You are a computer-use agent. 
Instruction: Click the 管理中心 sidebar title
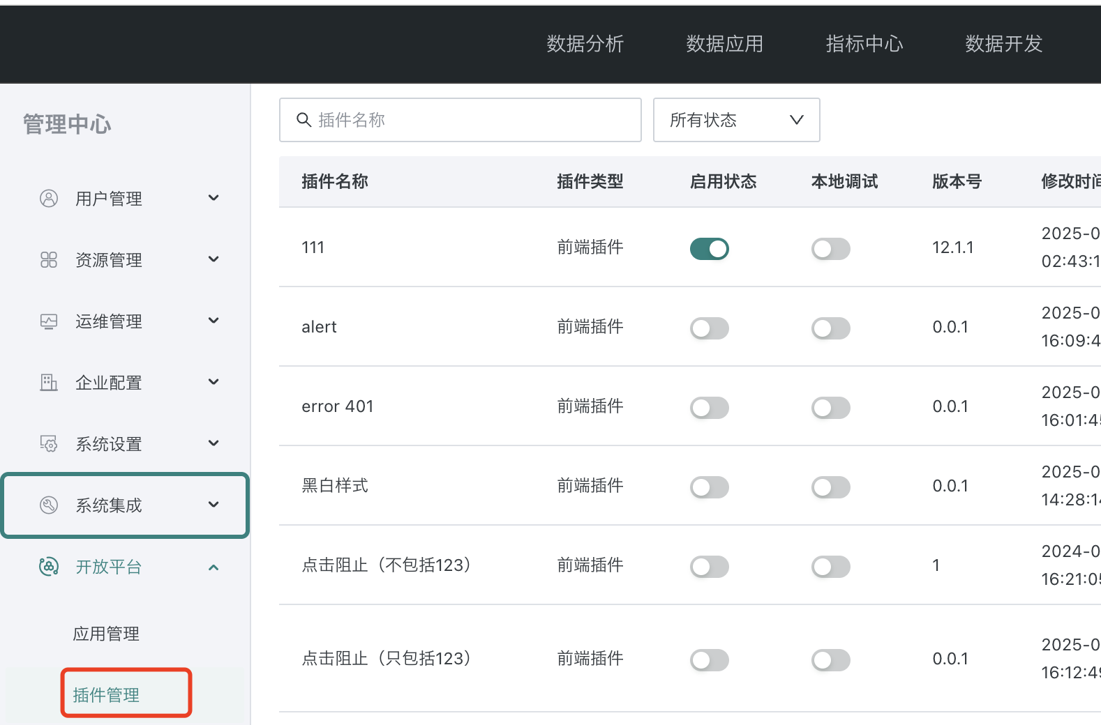click(x=67, y=124)
